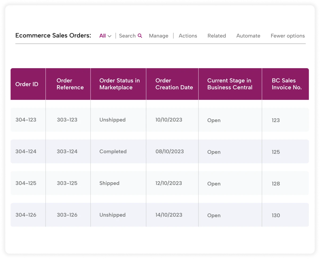The height and width of the screenshot is (259, 320).
Task: Open the Actions menu
Action: 188,36
